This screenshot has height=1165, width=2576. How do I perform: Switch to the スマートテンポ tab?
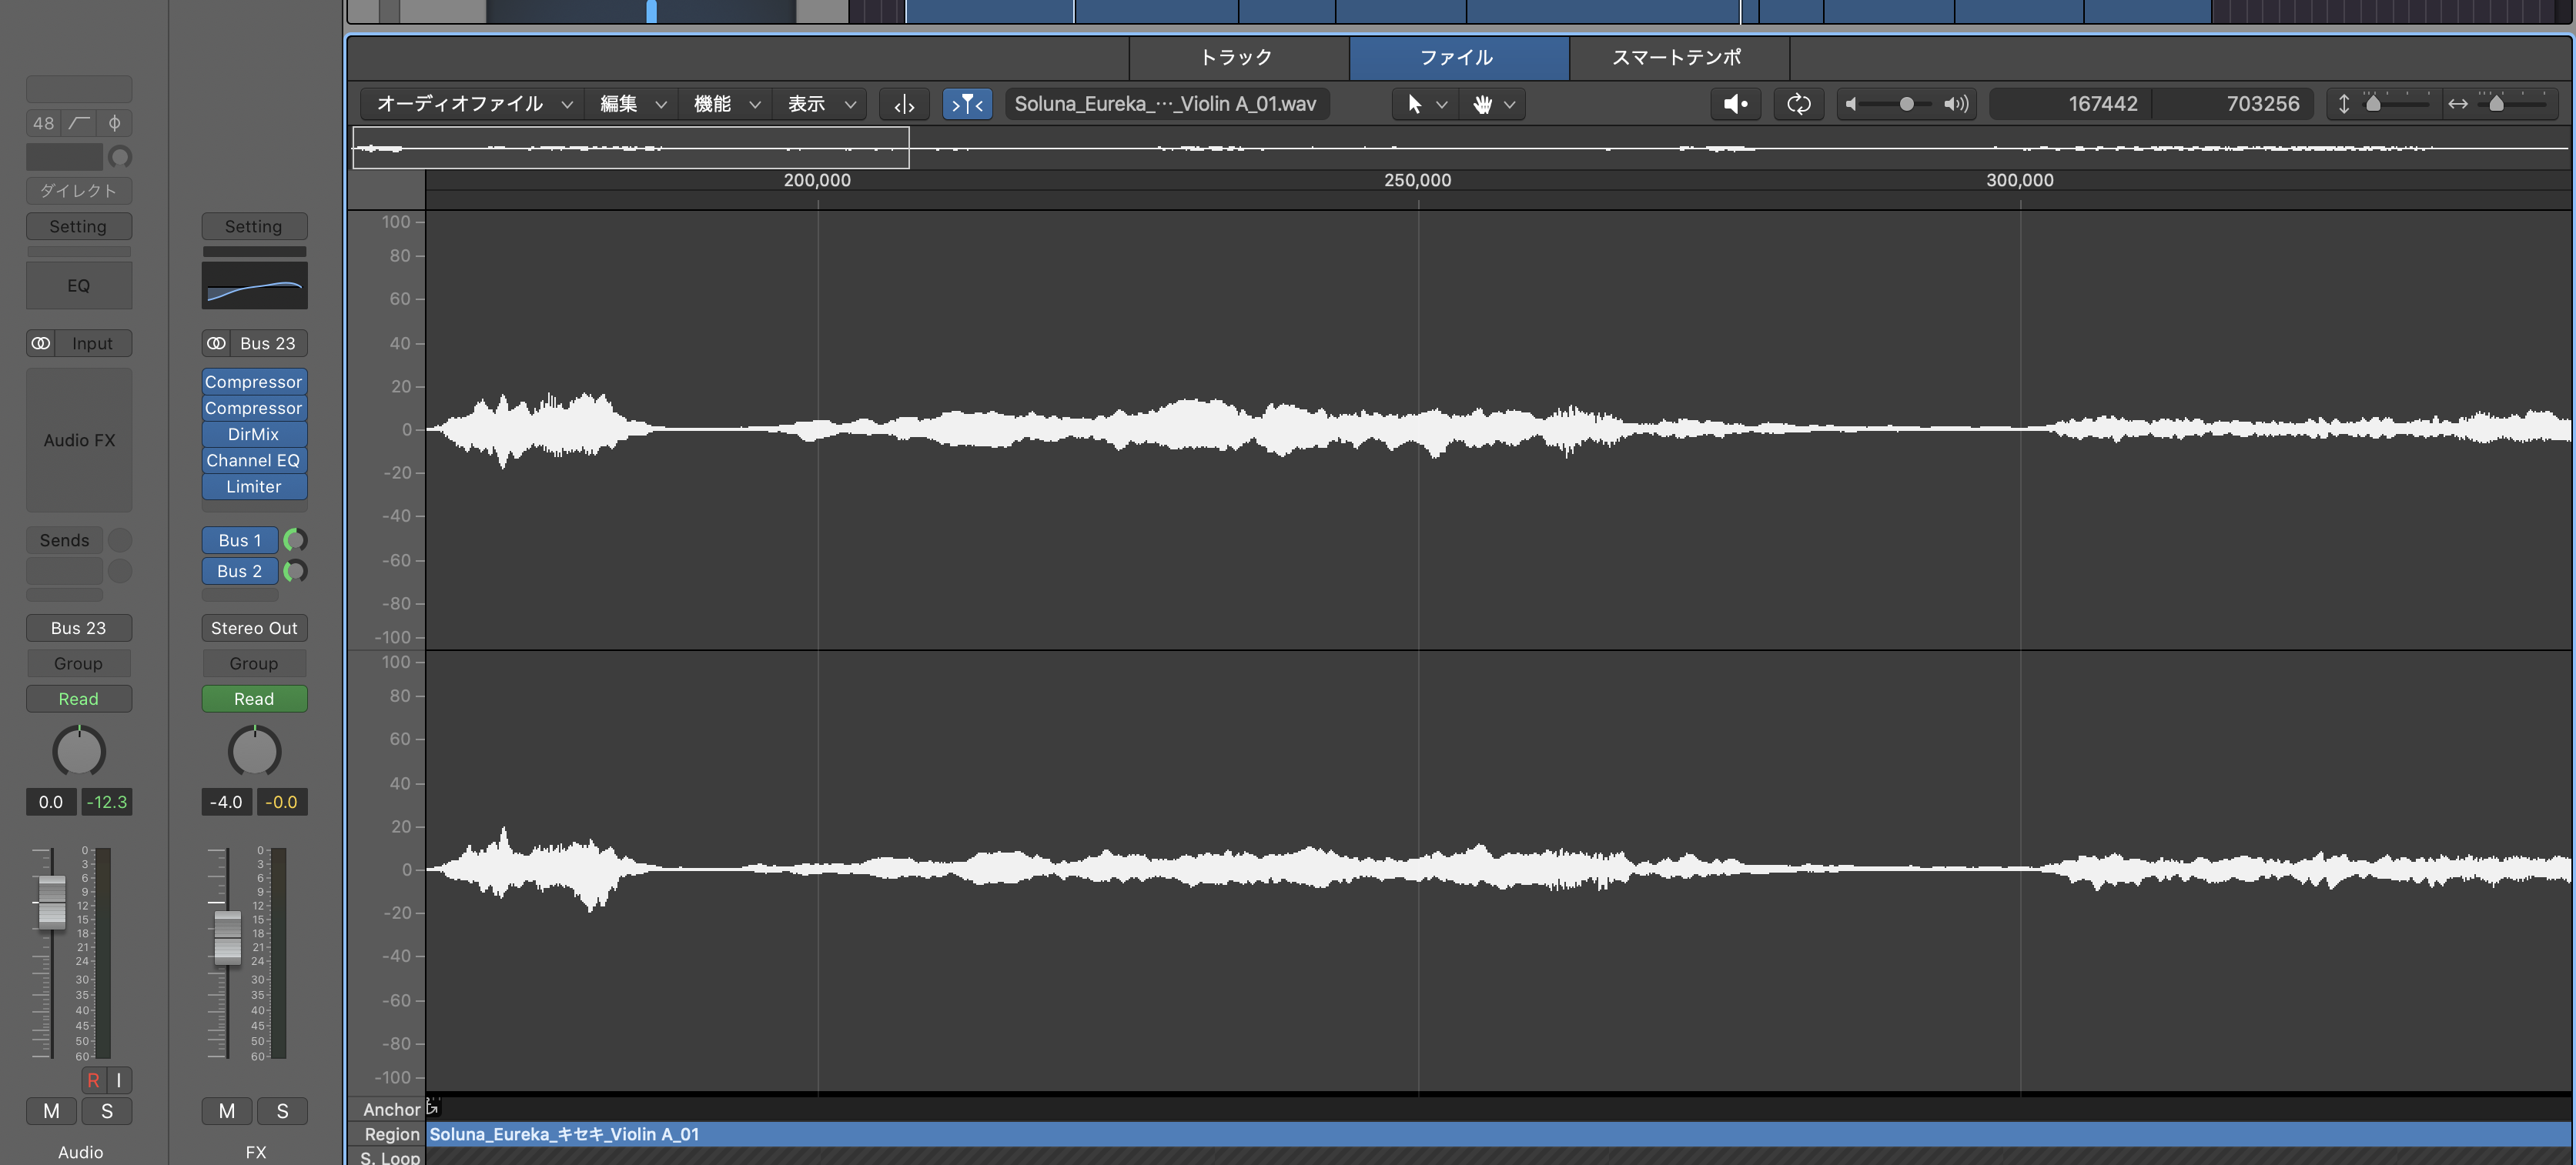click(x=1678, y=57)
